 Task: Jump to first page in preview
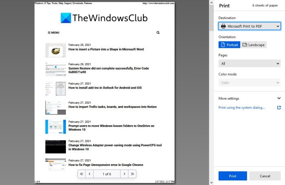(x=81, y=174)
